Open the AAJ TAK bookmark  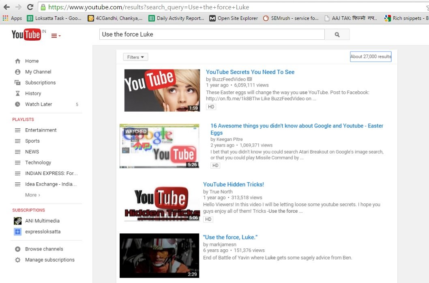[351, 18]
